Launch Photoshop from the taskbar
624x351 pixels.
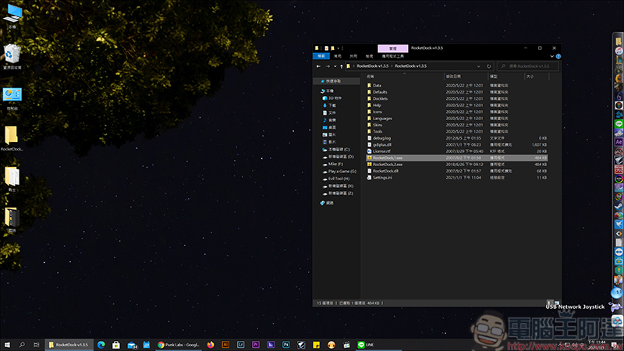285,345
